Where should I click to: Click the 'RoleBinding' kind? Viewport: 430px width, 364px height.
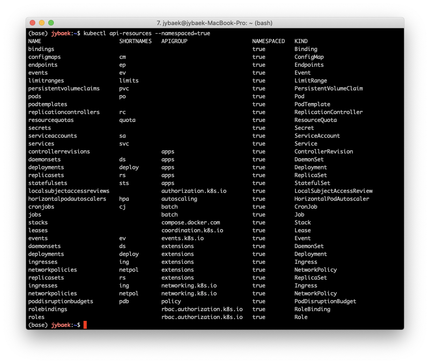pos(312,309)
